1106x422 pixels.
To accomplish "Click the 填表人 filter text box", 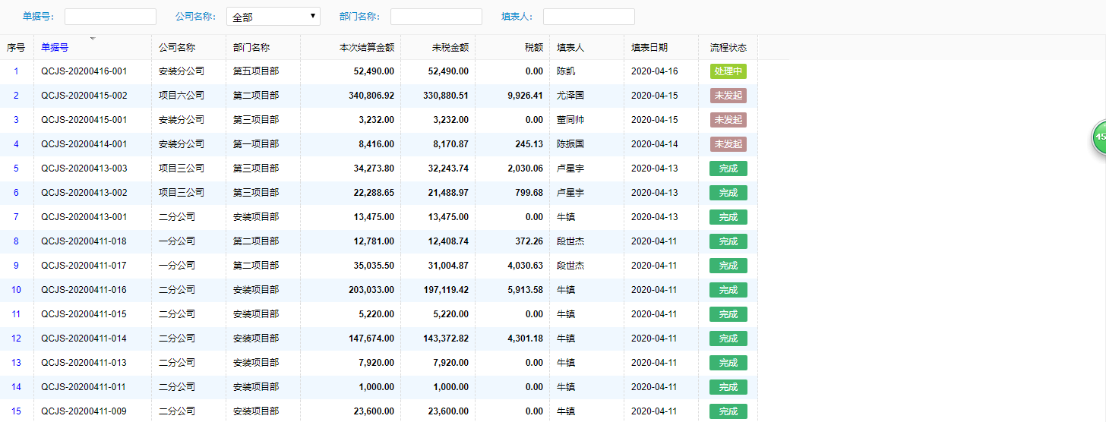I will tap(589, 17).
